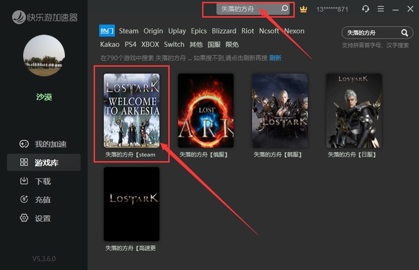Open the Epics category
Image resolution: width=419 pixels, height=270 pixels.
(x=198, y=31)
